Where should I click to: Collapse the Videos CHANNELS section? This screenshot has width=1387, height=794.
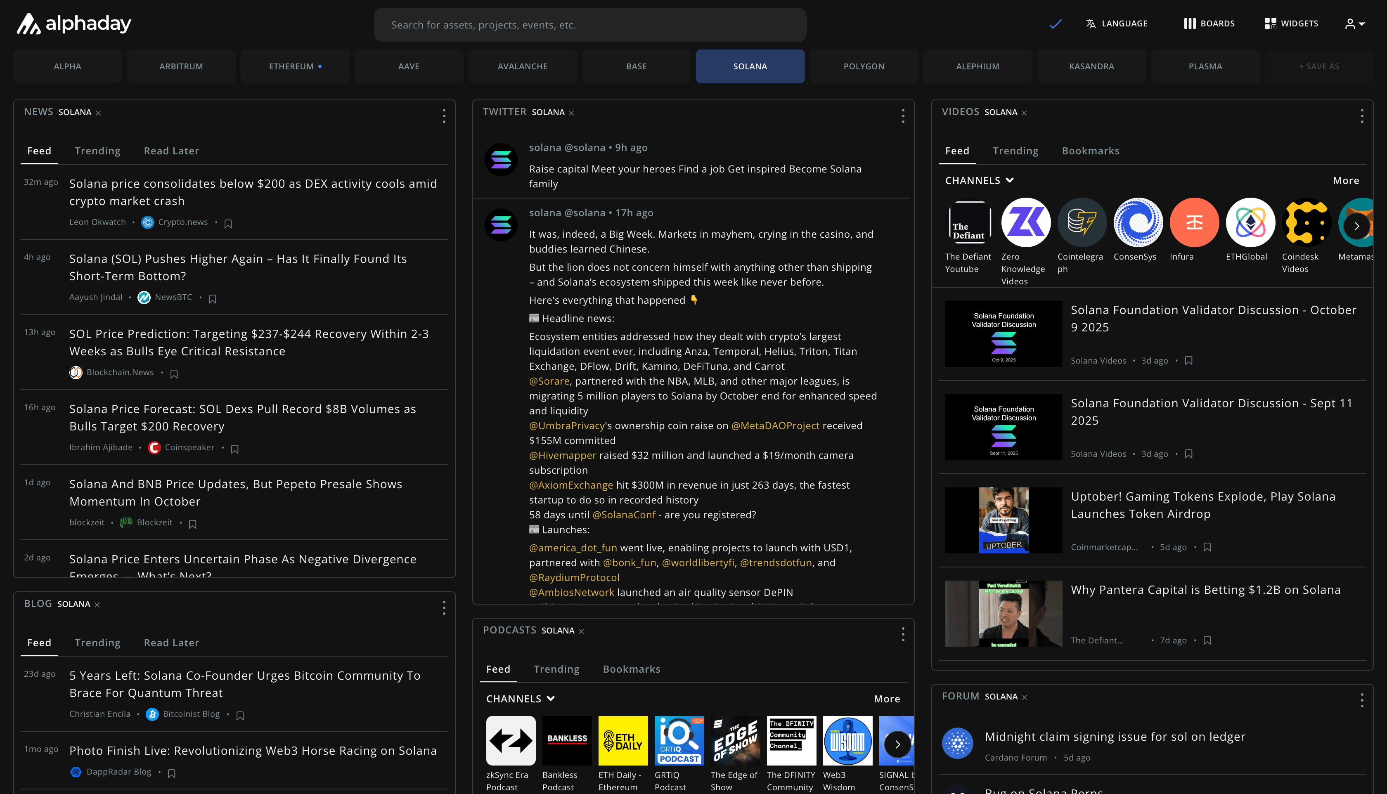(x=1010, y=180)
